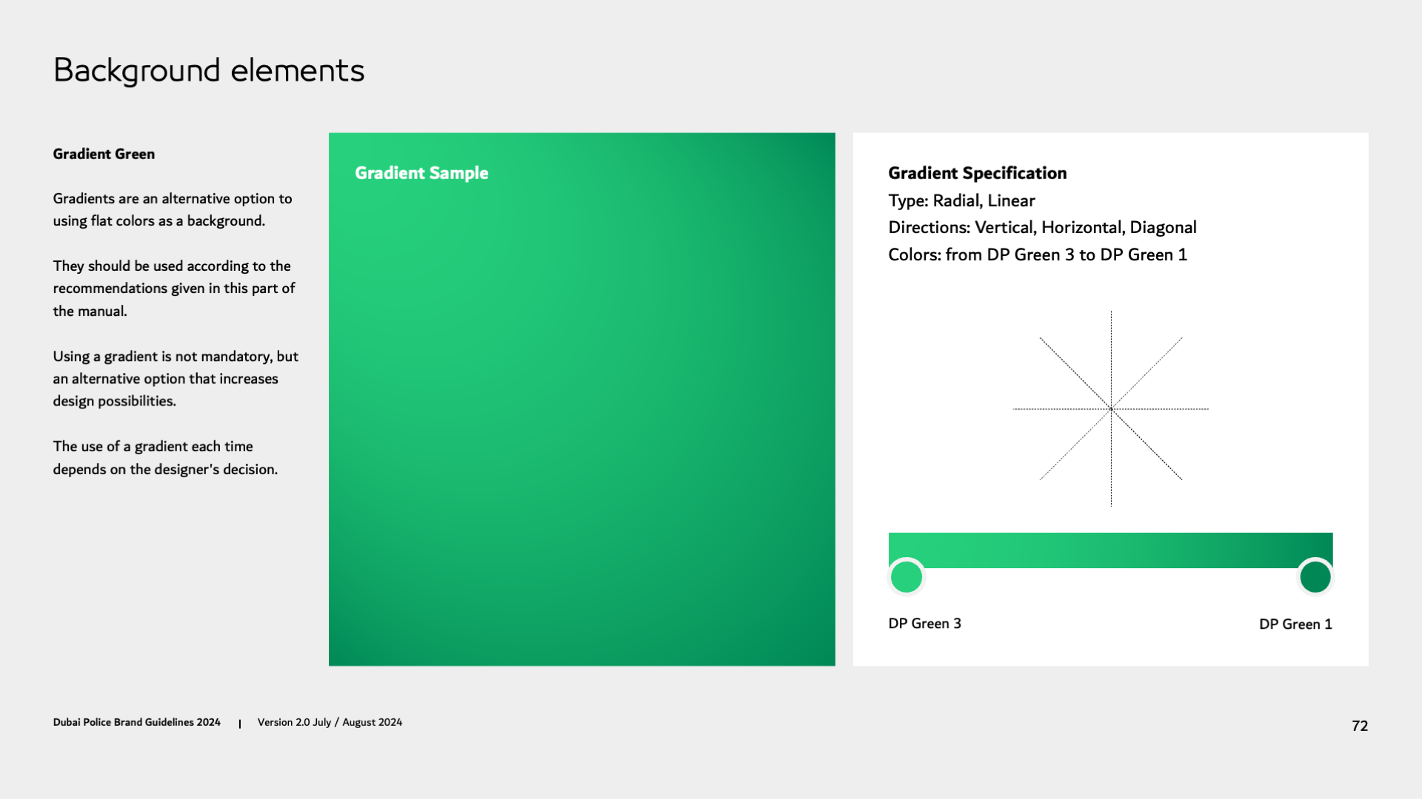Viewport: 1422px width, 799px height.
Task: Click page number 72
Action: pos(1360,726)
